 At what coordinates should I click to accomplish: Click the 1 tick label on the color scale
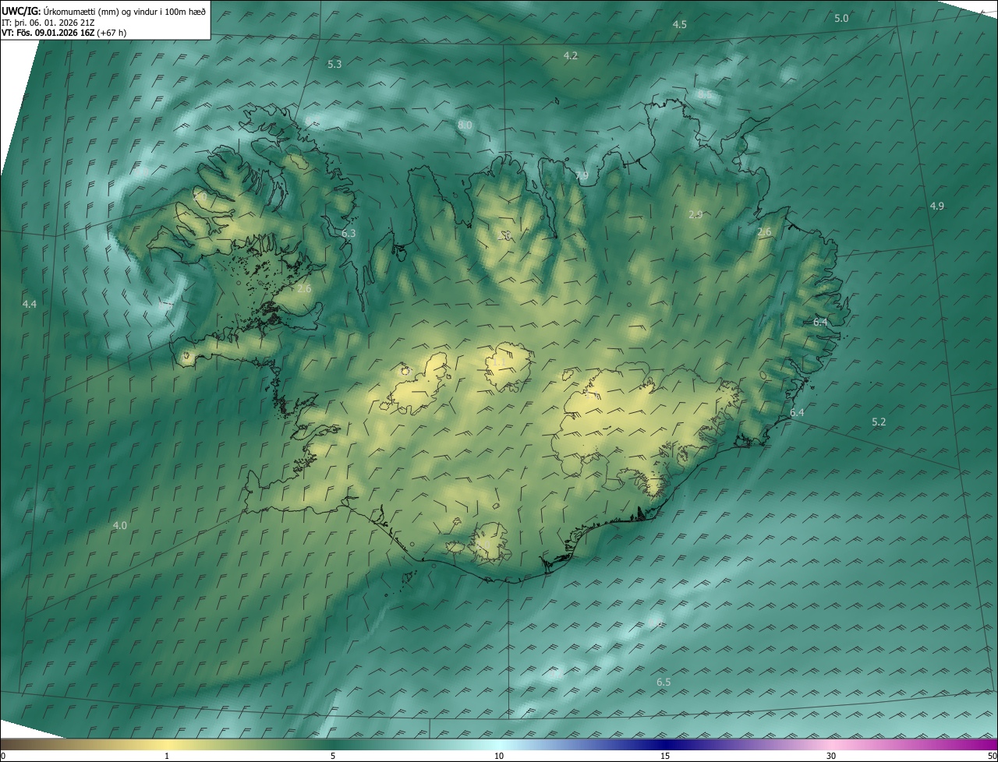(x=167, y=757)
